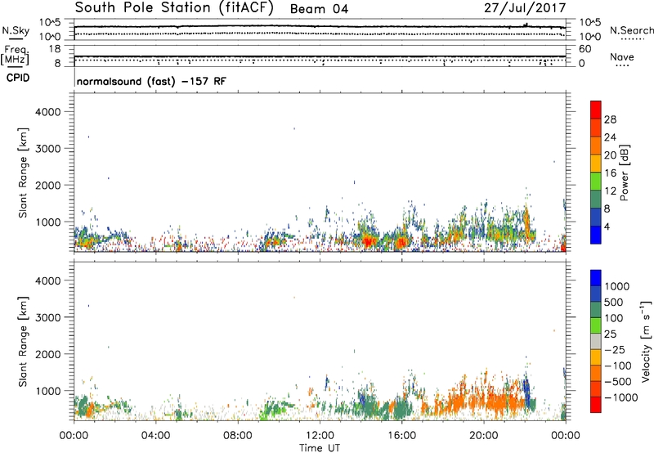Click the 04:00 time tick label
The height and width of the screenshot is (453, 654).
(x=155, y=436)
